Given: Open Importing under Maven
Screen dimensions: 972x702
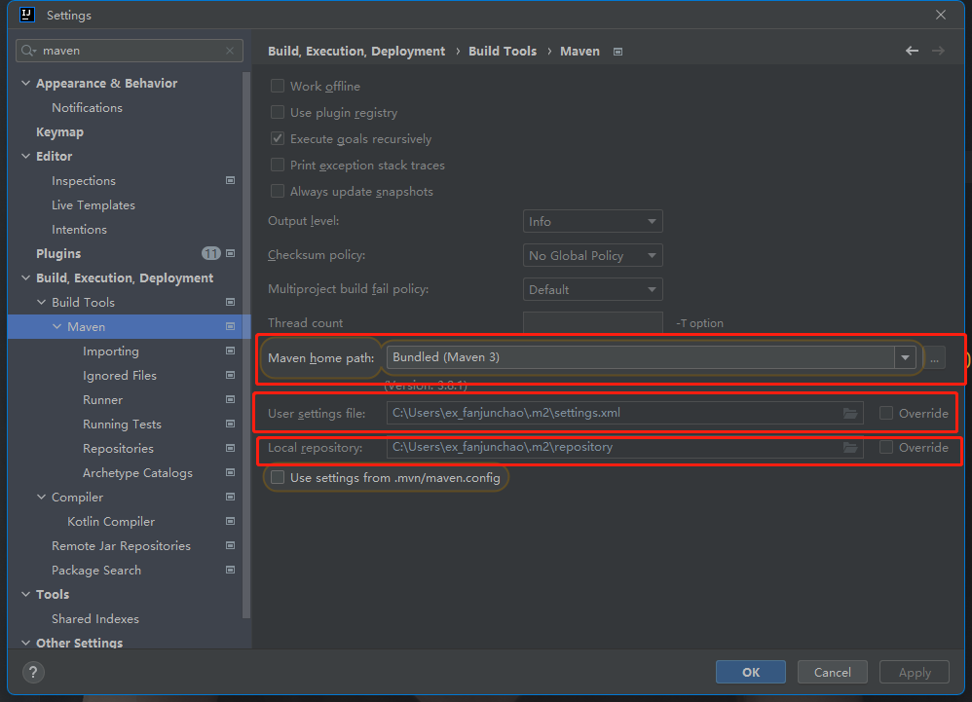Looking at the screenshot, I should [x=111, y=351].
